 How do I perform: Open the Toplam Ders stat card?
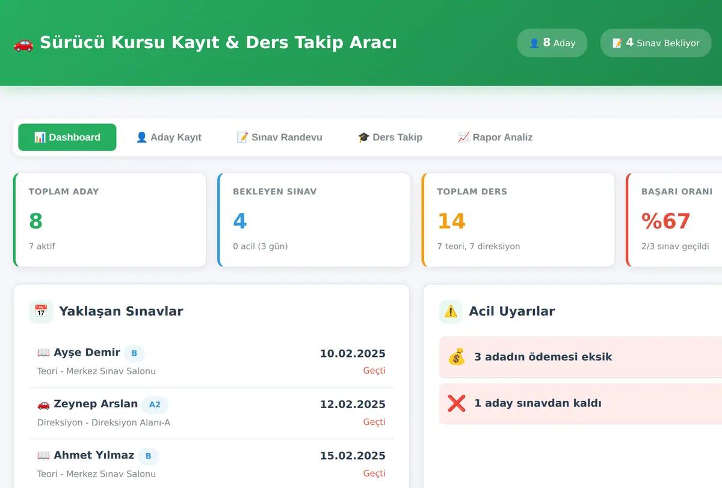click(518, 220)
